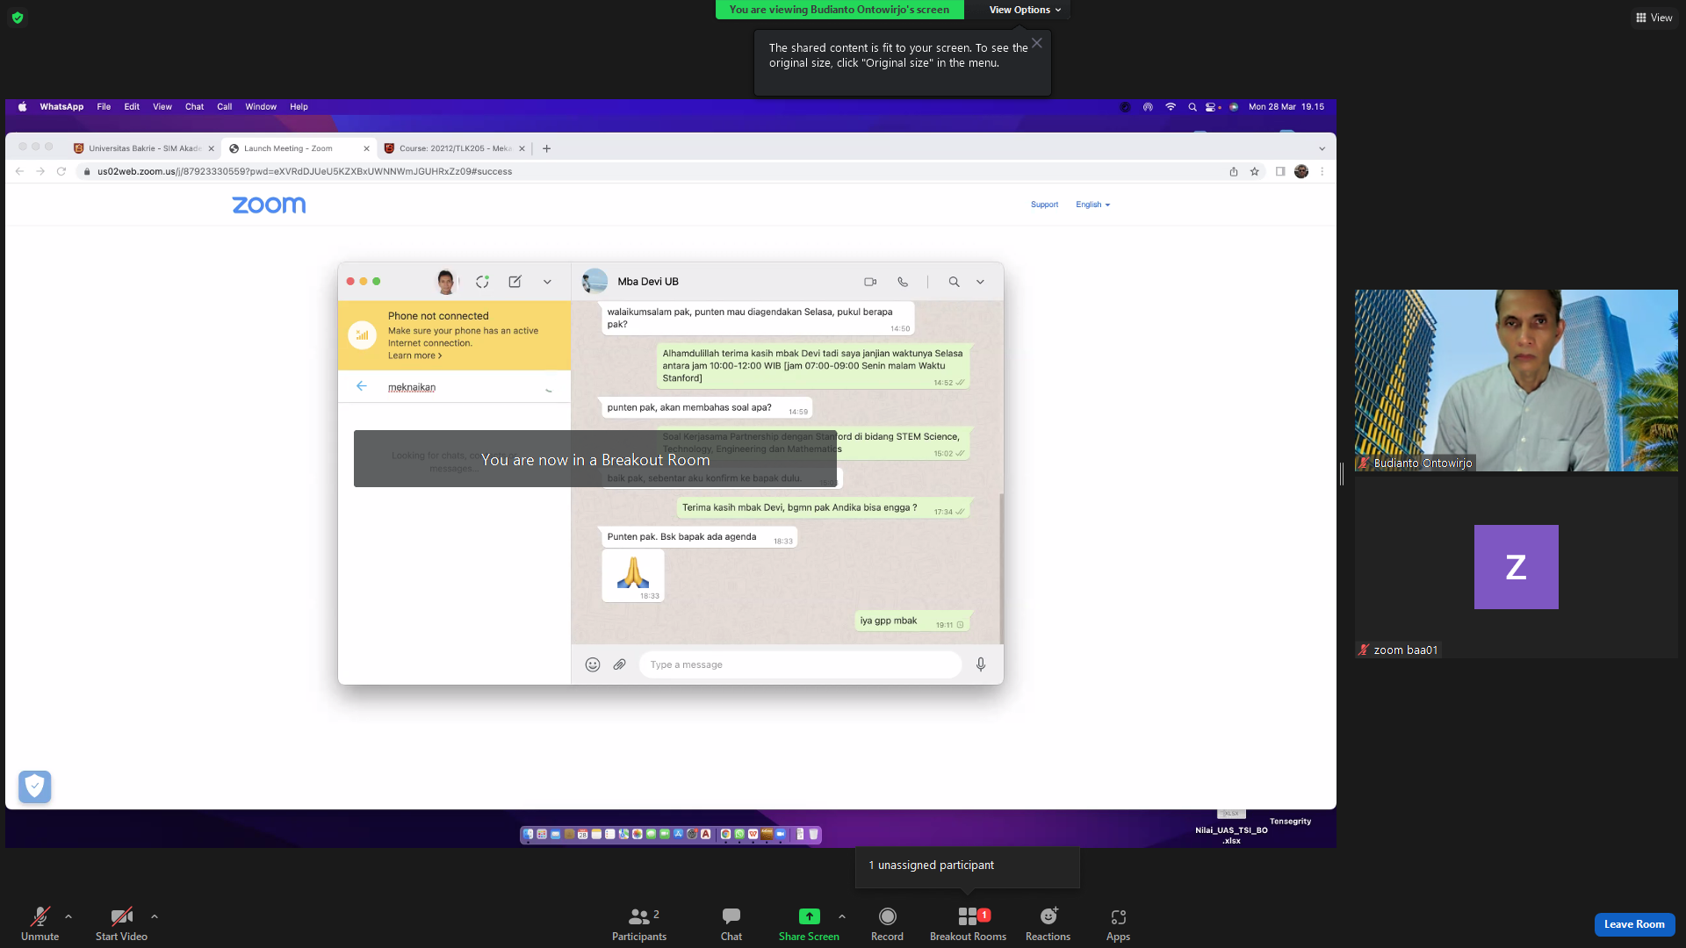Viewport: 1686px width, 948px height.
Task: Click Learn more in Phone not connected banner
Action: click(414, 355)
